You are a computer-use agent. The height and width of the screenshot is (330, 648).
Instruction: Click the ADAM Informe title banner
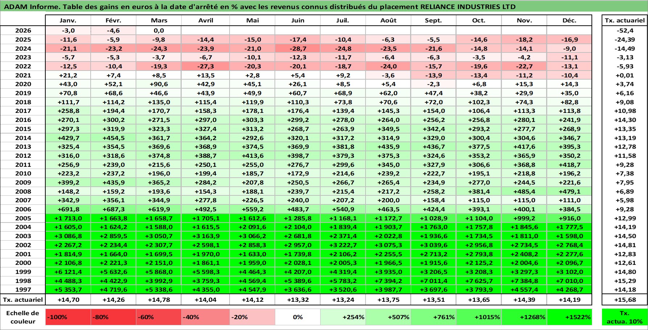[x=324, y=7]
